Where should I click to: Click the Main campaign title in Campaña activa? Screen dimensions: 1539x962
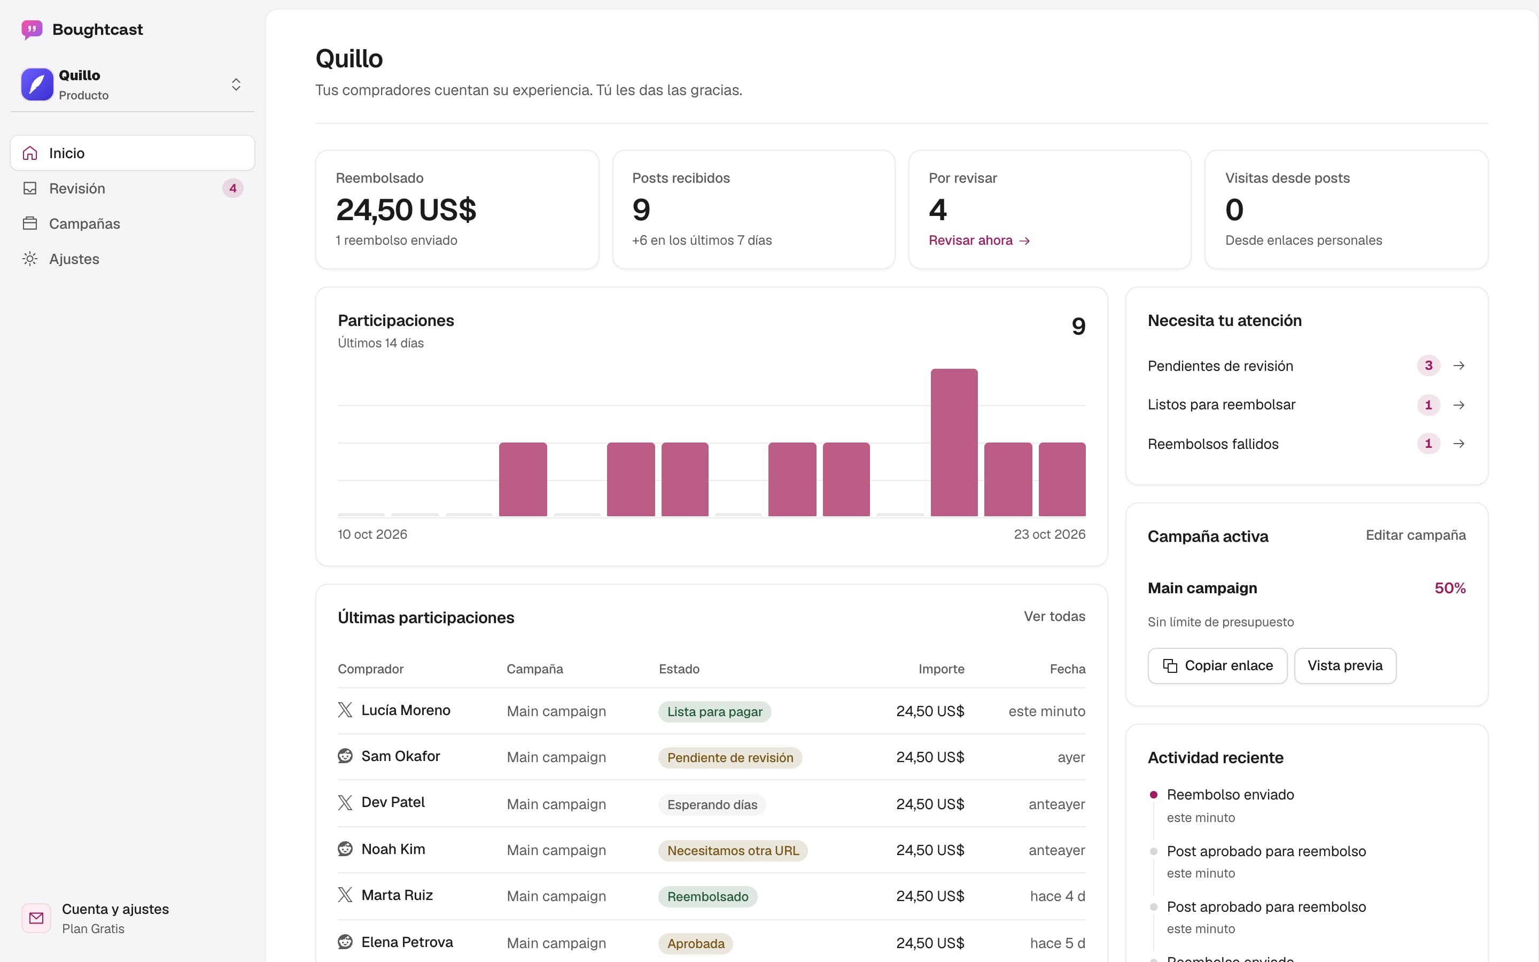tap(1202, 588)
